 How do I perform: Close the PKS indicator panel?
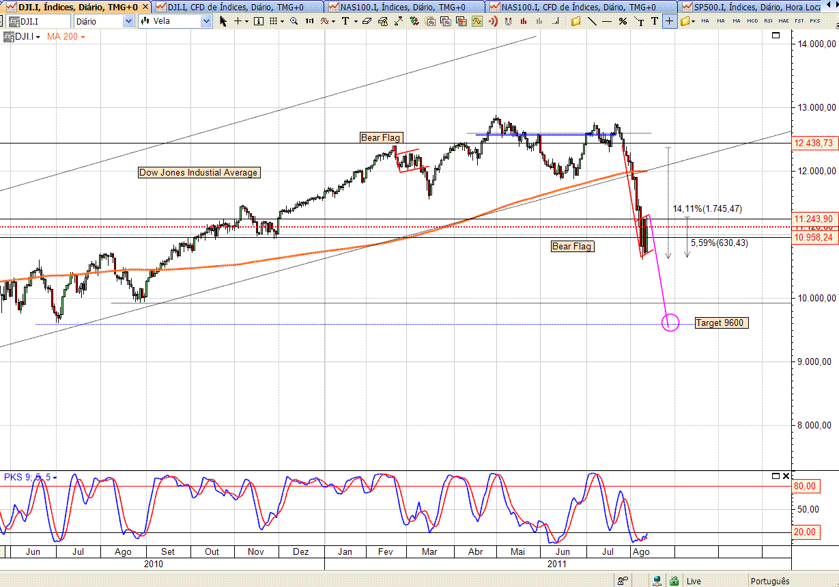(786, 476)
